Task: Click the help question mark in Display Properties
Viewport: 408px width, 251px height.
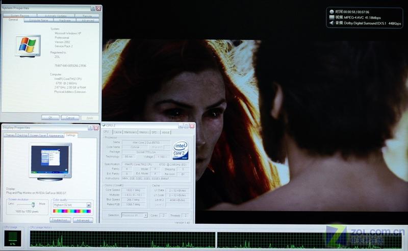Action: [90, 128]
